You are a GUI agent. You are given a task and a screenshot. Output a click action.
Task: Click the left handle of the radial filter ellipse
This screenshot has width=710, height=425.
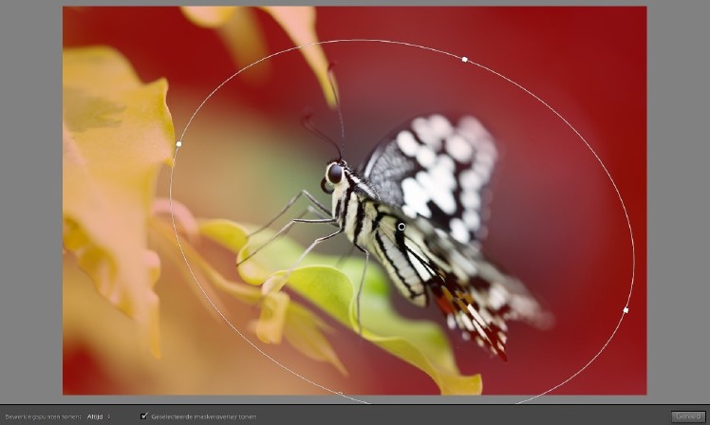point(178,144)
